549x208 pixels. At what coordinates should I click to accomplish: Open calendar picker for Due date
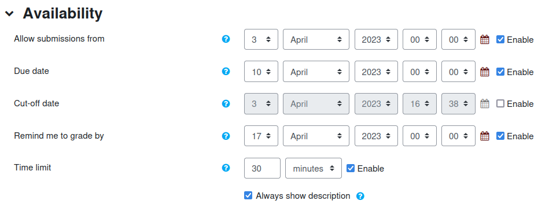[x=485, y=72]
